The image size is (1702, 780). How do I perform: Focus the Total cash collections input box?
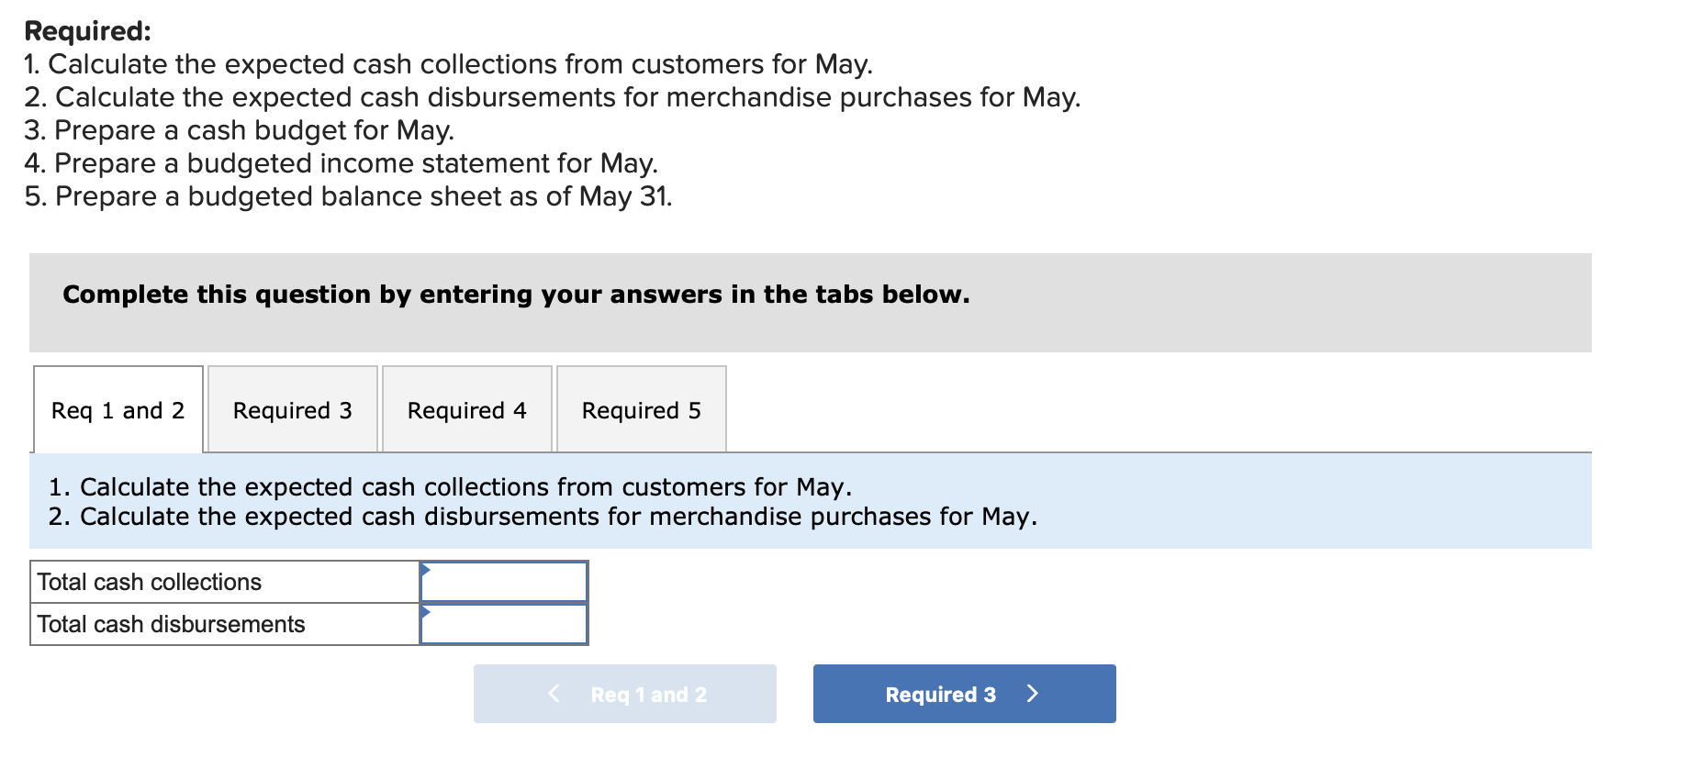pos(505,583)
